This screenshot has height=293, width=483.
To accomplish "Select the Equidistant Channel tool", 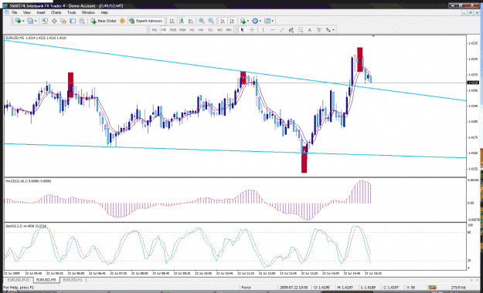I will click(291, 30).
